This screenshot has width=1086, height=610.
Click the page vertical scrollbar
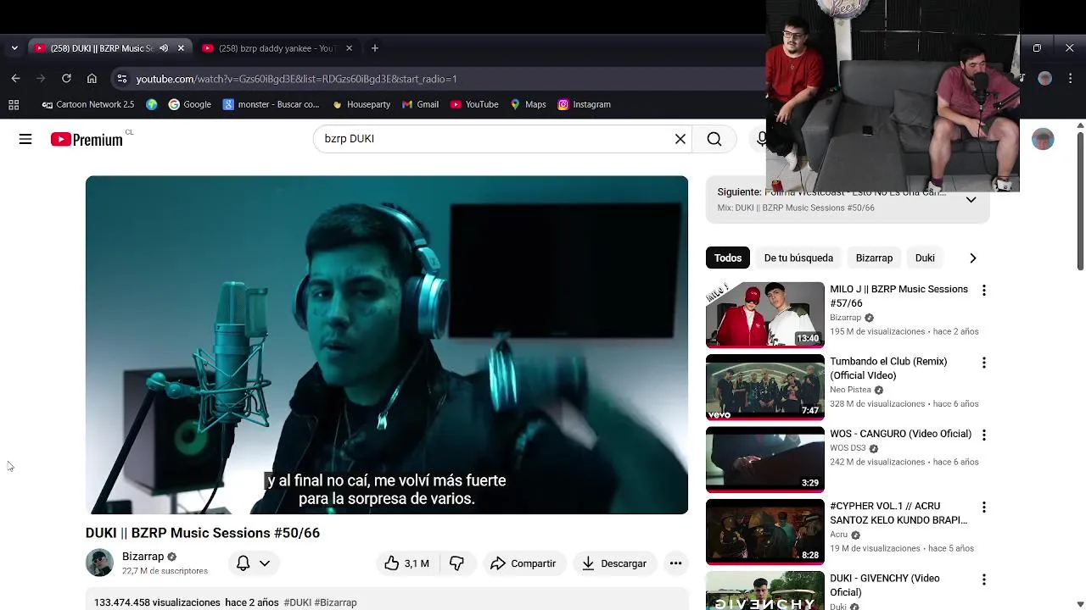[1080, 202]
